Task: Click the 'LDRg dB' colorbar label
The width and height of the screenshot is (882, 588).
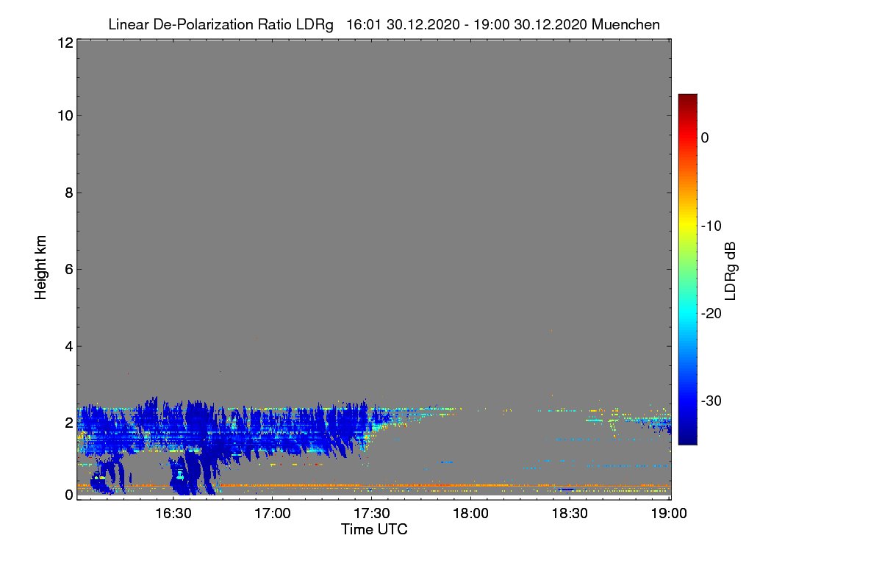Action: click(x=730, y=270)
